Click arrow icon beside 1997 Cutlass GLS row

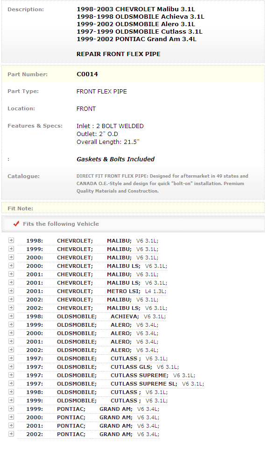pyautogui.click(x=11, y=366)
